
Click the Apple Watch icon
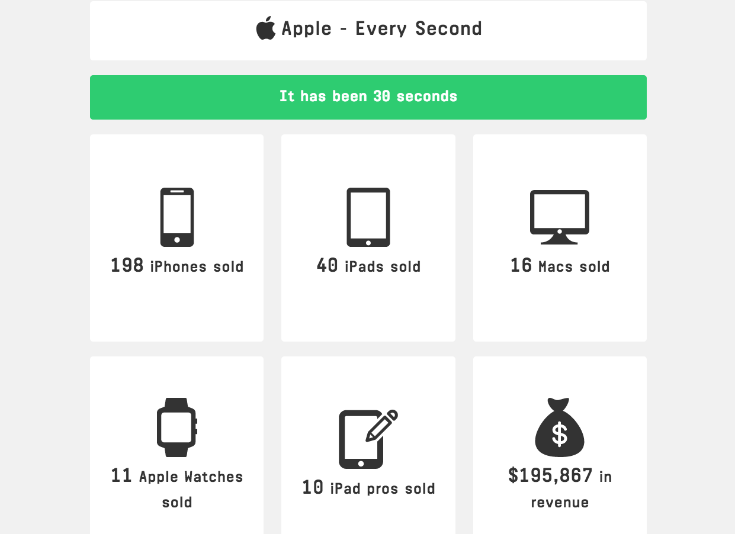177,427
